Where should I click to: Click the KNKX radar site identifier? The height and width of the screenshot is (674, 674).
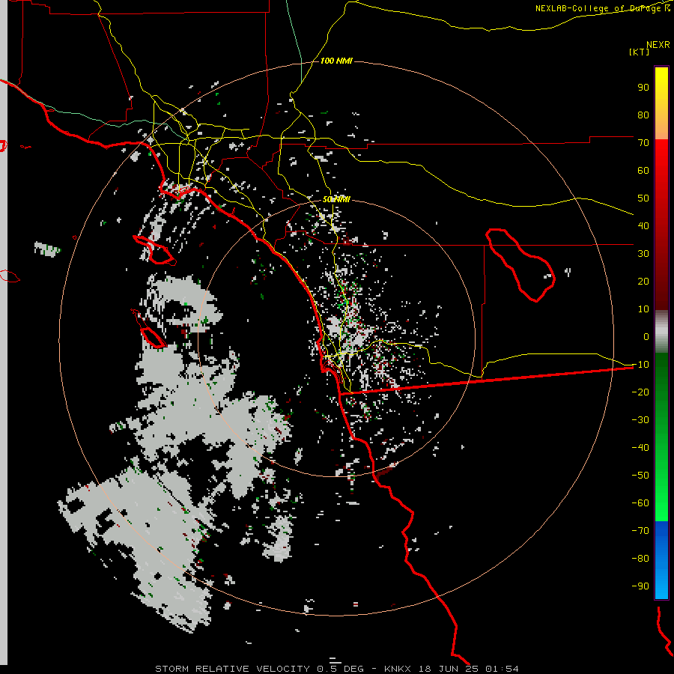(398, 669)
